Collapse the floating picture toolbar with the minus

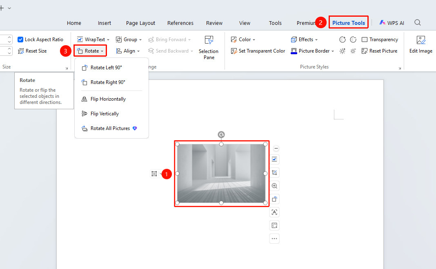click(x=276, y=148)
